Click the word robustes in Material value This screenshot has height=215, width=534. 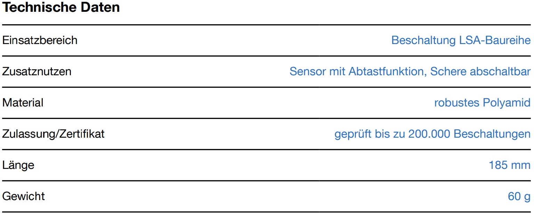tap(456, 103)
